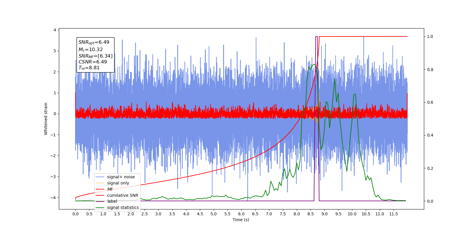Click the −1 tick on the strain axis

click(x=53, y=135)
